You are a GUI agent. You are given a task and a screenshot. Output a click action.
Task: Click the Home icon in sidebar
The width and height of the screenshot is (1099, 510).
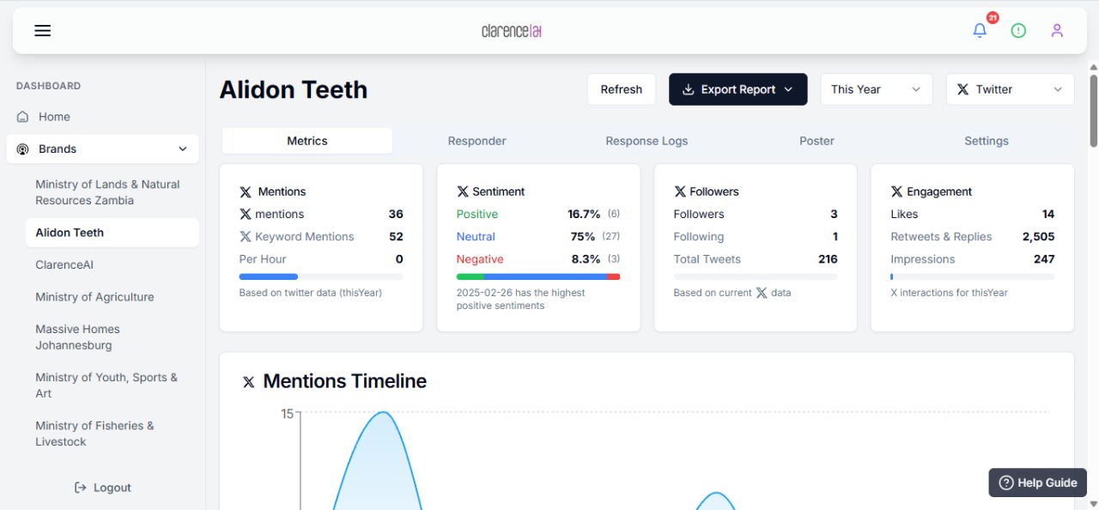pyautogui.click(x=23, y=117)
